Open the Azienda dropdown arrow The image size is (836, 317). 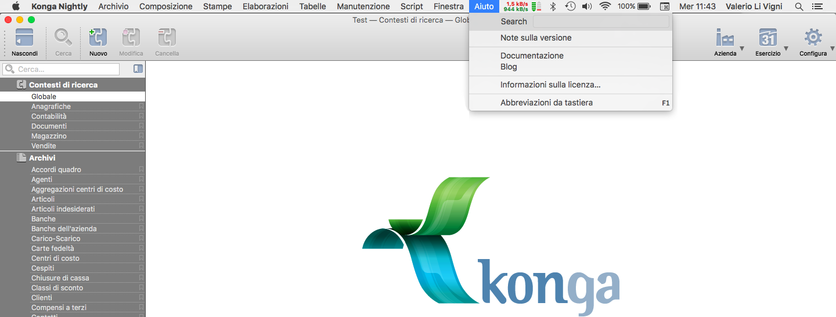[x=742, y=49]
